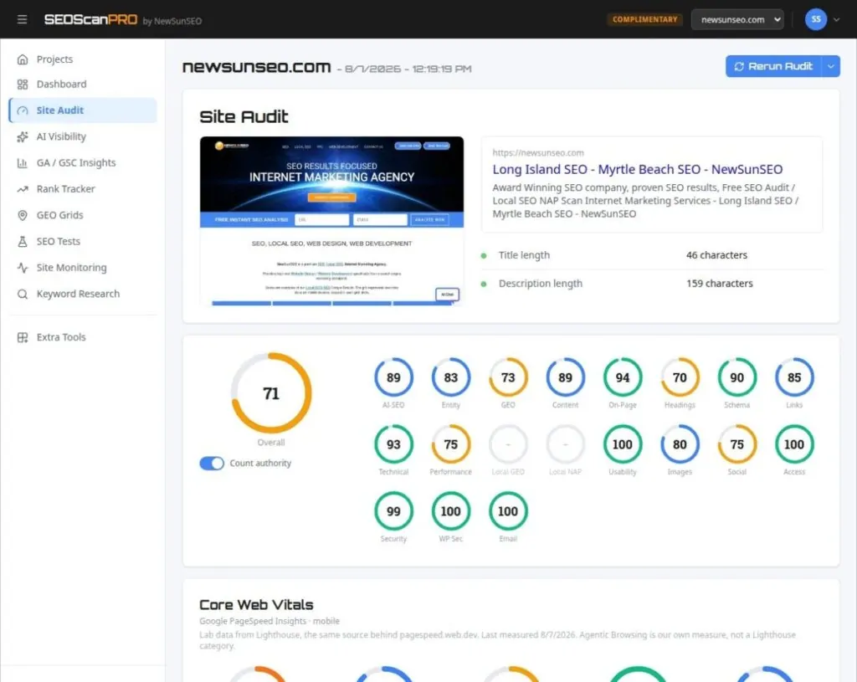Open the newsunseo.com site dropdown
857x682 pixels.
[737, 20]
